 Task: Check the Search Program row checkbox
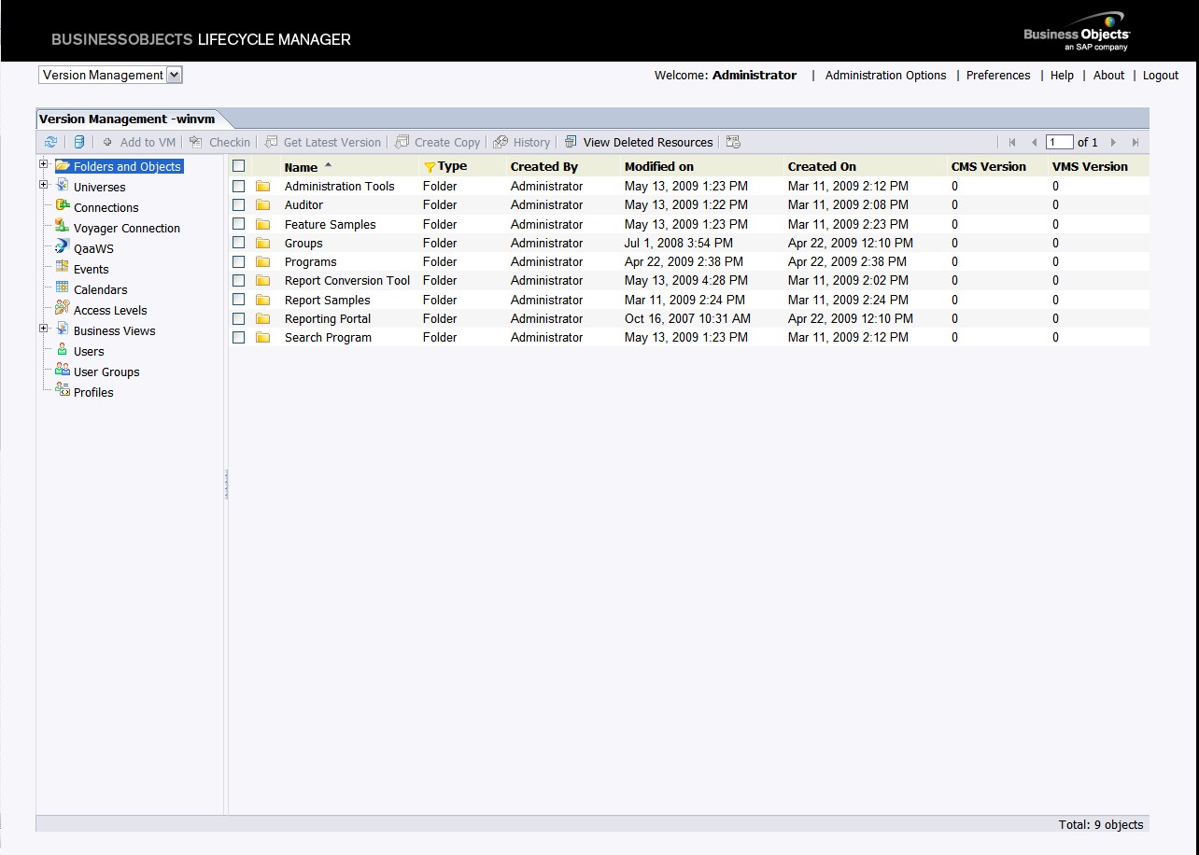[x=239, y=337]
